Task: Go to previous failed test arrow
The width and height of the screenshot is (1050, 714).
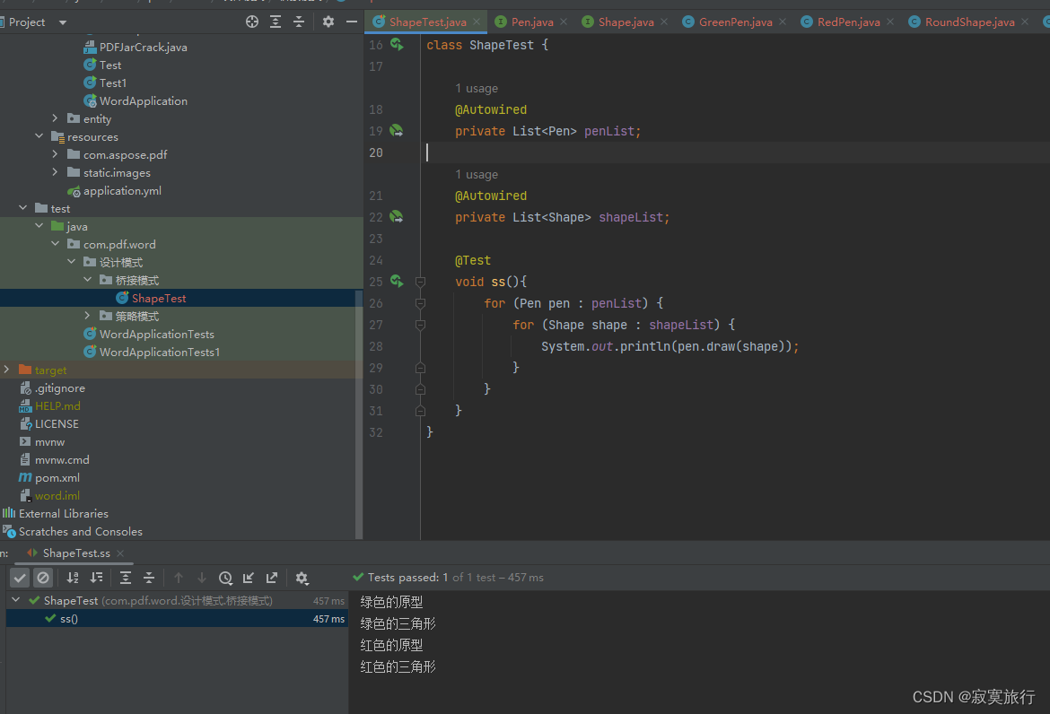Action: [x=178, y=578]
